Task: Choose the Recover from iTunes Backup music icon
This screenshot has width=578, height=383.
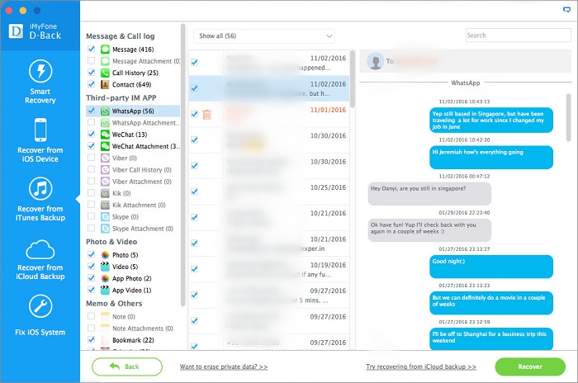Action: click(x=40, y=189)
